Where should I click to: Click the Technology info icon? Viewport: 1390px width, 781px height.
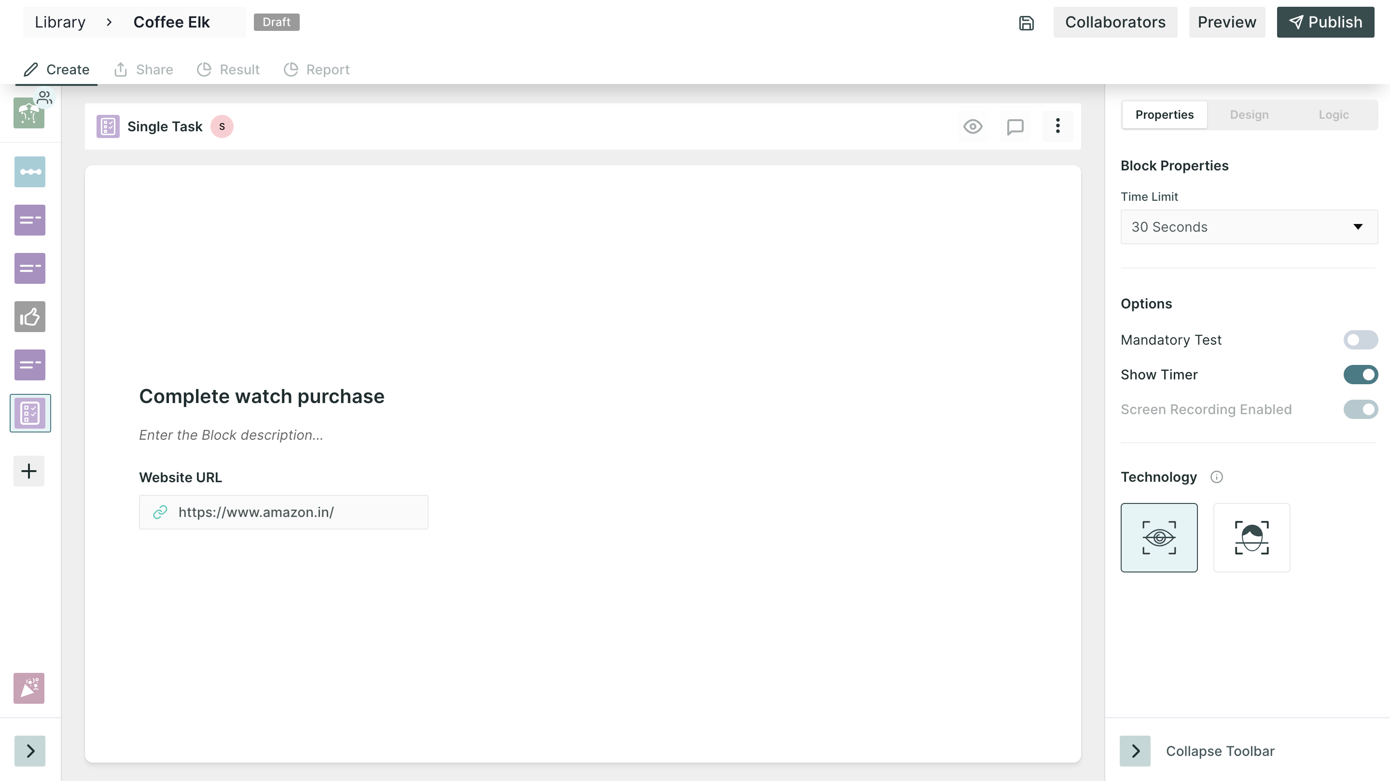click(x=1216, y=477)
